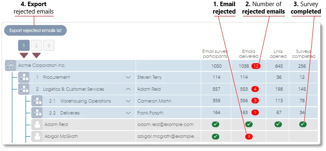Viewport: 326px width, 151px height.
Task: Select hierarchy level 1 button
Action: pyautogui.click(x=24, y=46)
